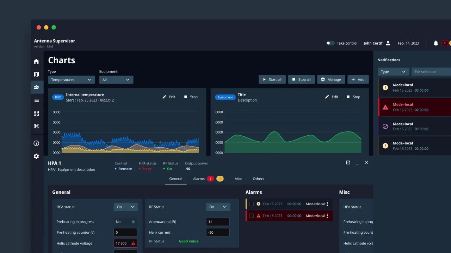Open the settings gear in sidebar
This screenshot has height=253, width=451.
point(36,156)
